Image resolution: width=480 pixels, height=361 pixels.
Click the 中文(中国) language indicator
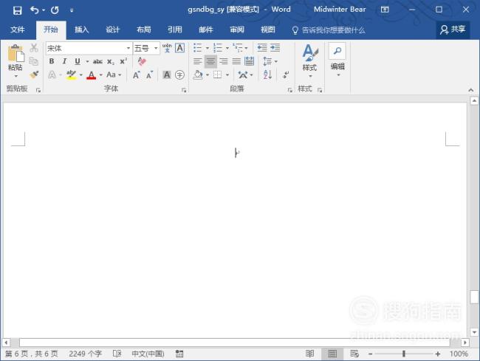click(148, 354)
